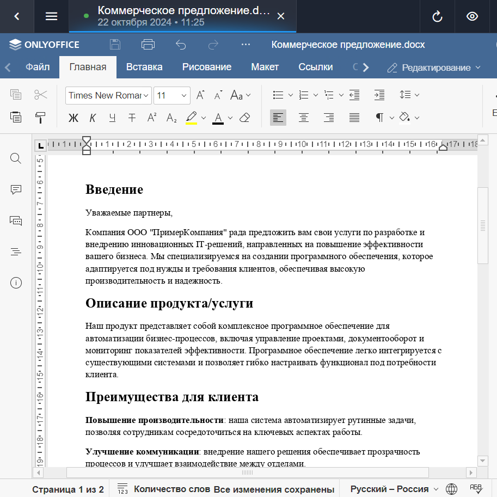Click the word count icon
Image resolution: width=497 pixels, height=497 pixels.
click(x=122, y=489)
